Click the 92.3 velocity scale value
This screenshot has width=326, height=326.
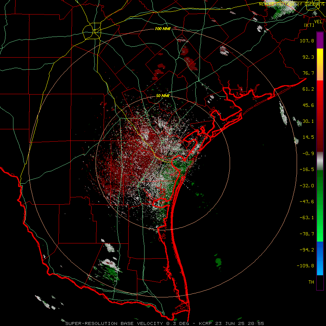(x=308, y=57)
